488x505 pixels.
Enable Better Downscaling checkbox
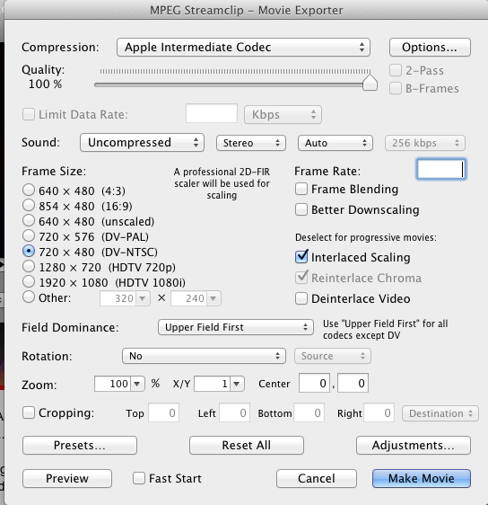pos(301,209)
